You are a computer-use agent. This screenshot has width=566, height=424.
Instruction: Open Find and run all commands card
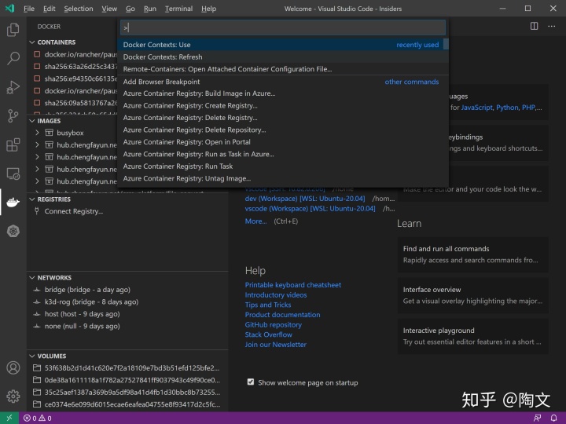pos(473,254)
